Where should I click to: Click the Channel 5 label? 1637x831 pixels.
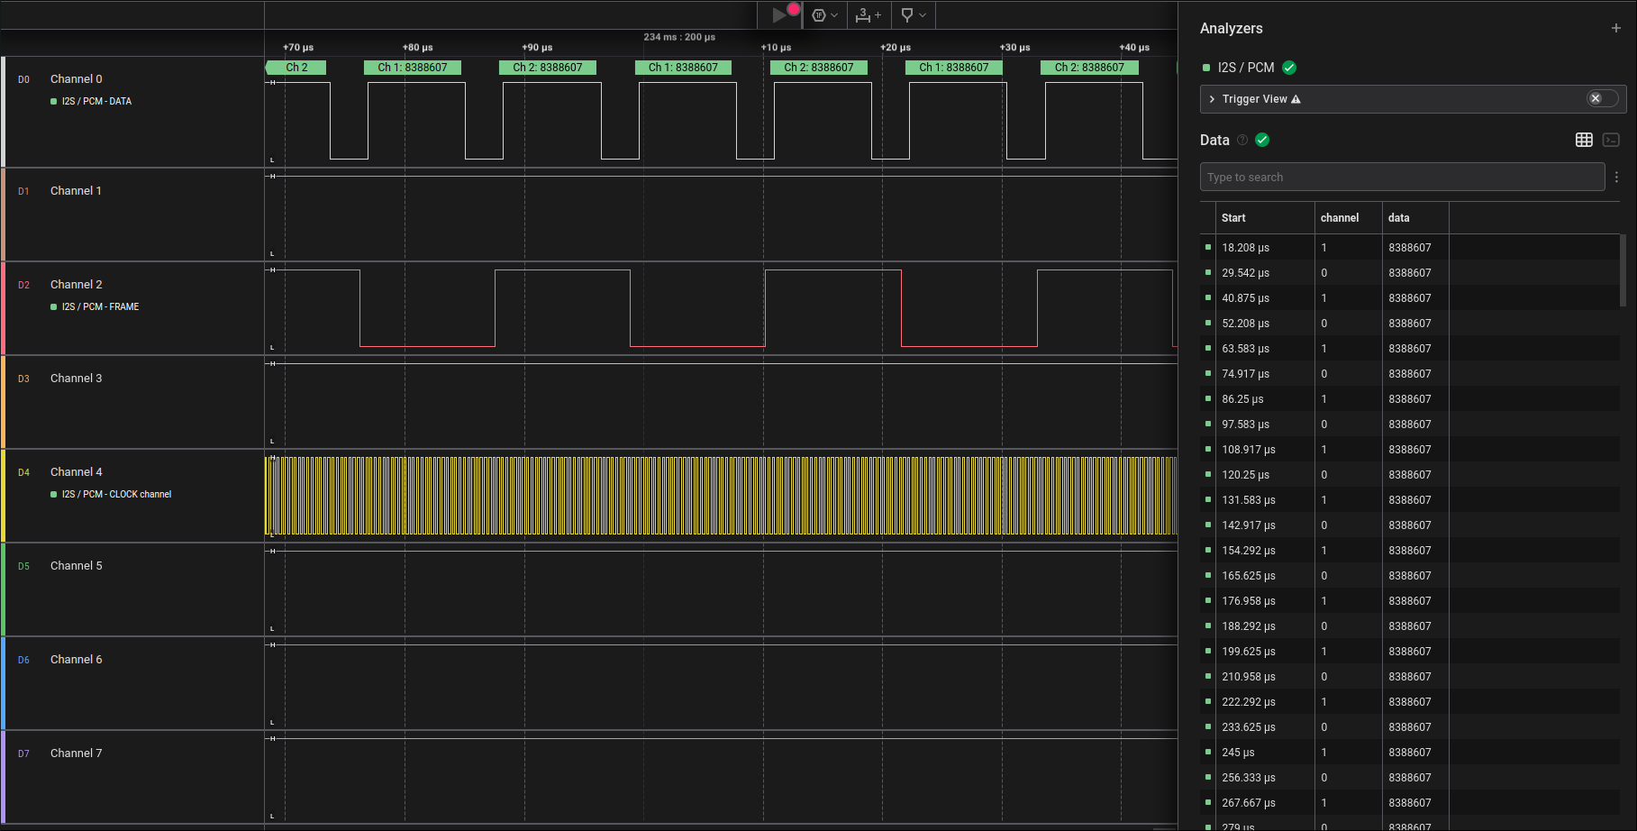(76, 566)
